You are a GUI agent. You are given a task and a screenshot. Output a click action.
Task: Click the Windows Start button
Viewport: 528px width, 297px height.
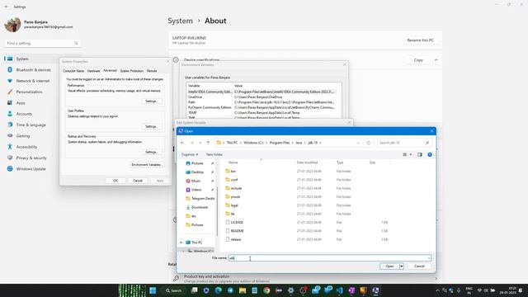[153, 290]
